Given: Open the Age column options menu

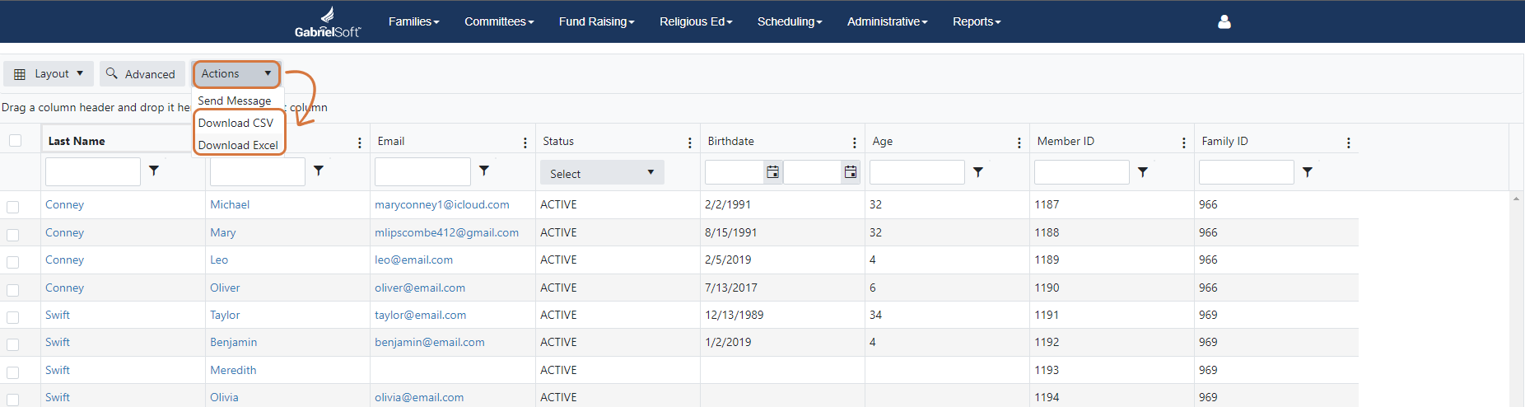Looking at the screenshot, I should [x=1019, y=143].
